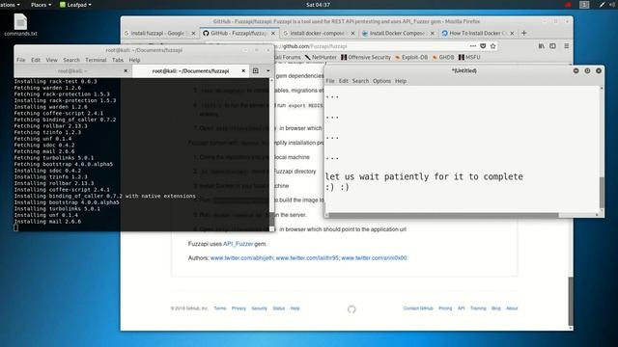The height and width of the screenshot is (347, 618).
Task: Open the Security link in GitHub footer
Action: click(x=259, y=308)
